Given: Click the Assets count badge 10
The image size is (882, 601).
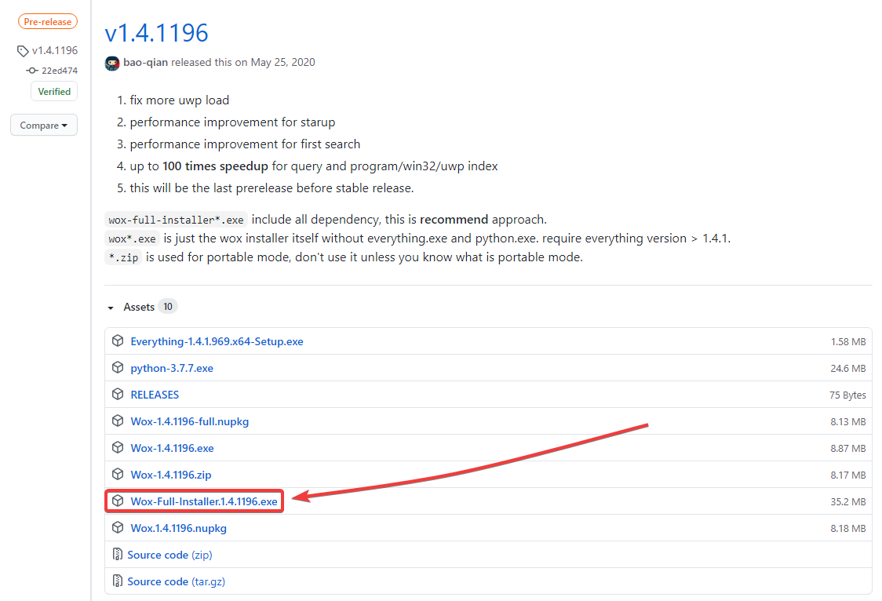Looking at the screenshot, I should 168,307.
